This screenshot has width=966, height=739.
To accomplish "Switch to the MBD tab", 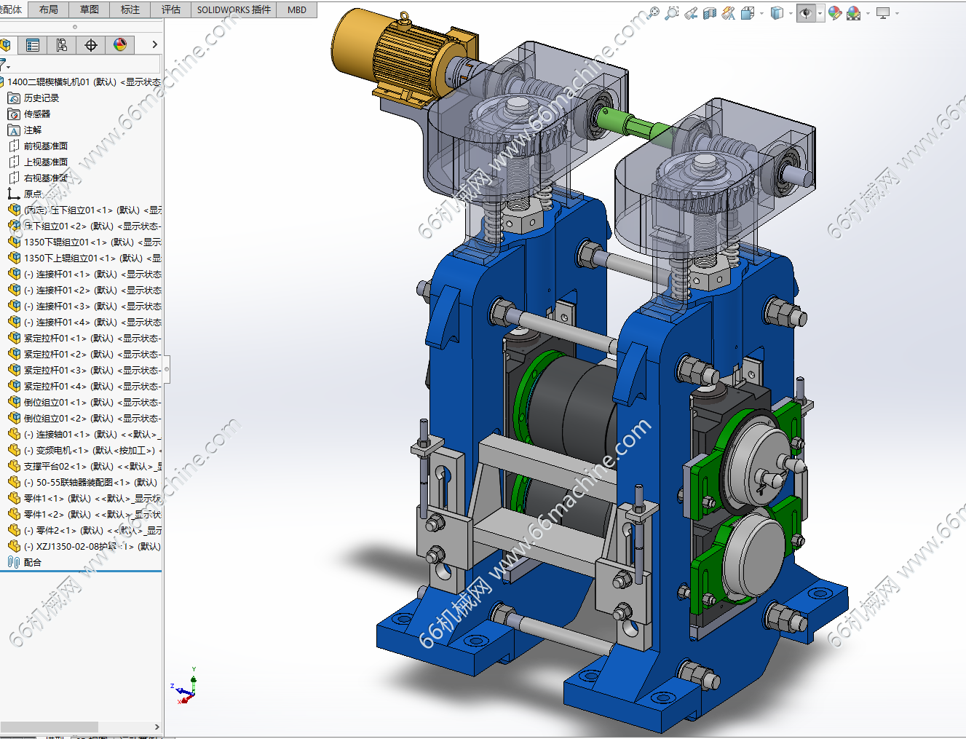I will [x=297, y=9].
